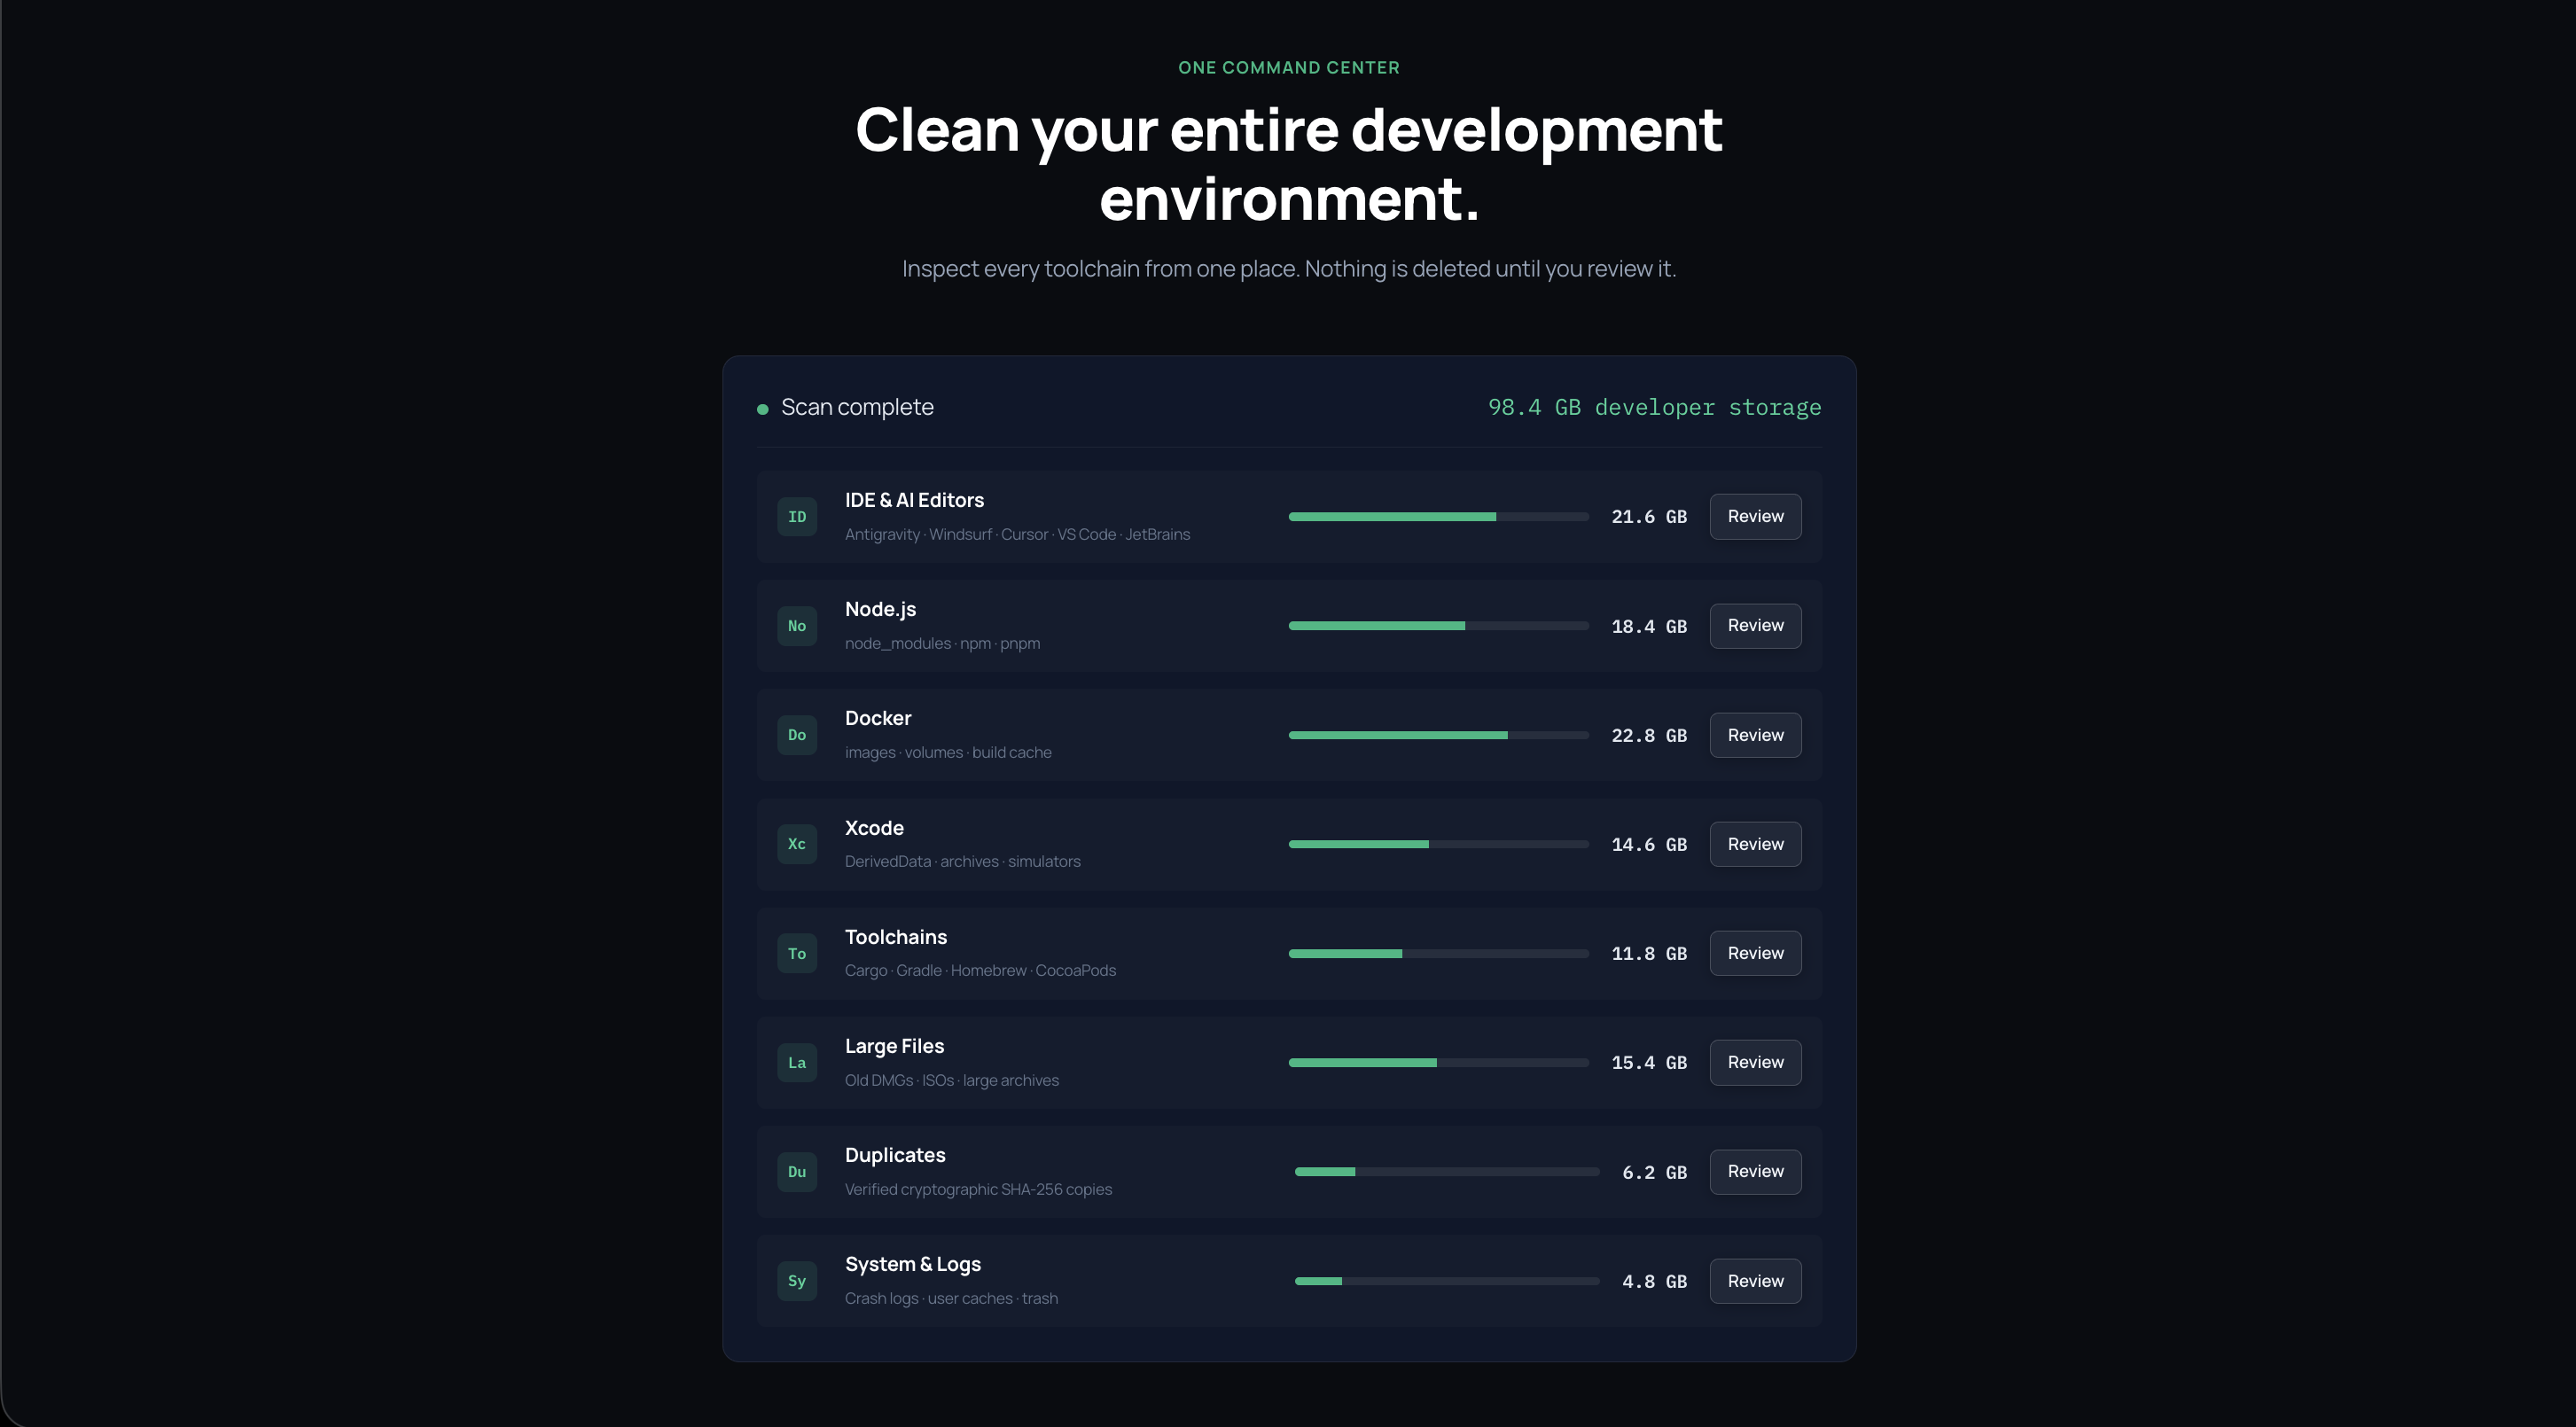
Task: Click the To badge icon for Toolchains
Action: (797, 953)
